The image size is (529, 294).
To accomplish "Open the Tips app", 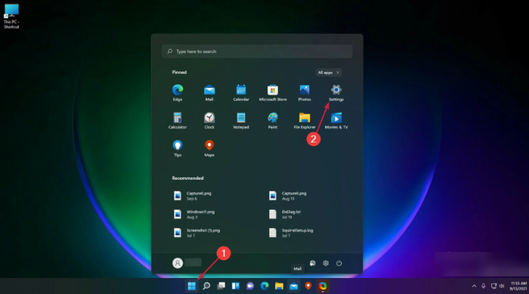I will 178,148.
